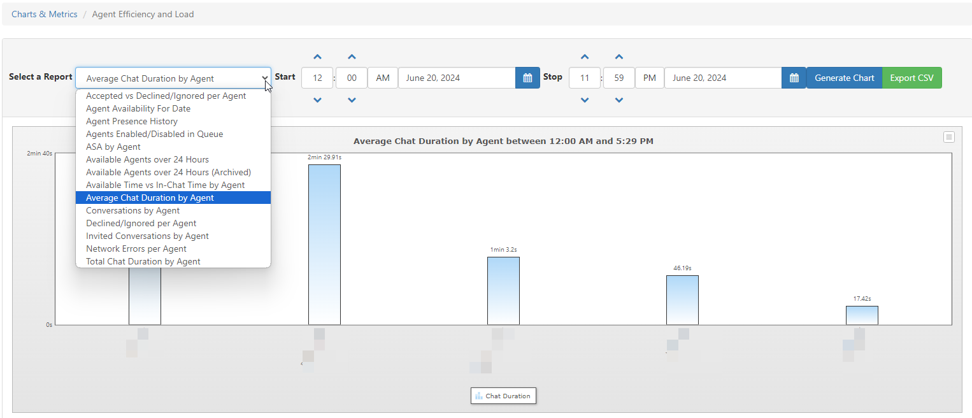
Task: Pick Agent Presence History from the list
Action: pos(131,121)
